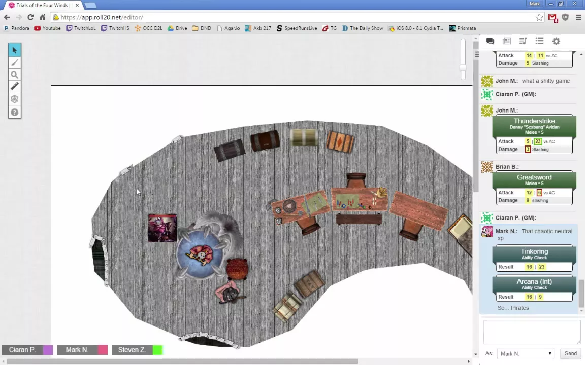The image size is (585, 365).
Task: Click the Tinkering ability check header
Action: coord(534,254)
